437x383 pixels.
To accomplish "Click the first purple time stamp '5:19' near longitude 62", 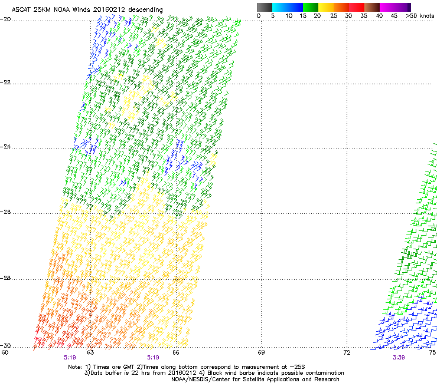I will click(x=70, y=358).
